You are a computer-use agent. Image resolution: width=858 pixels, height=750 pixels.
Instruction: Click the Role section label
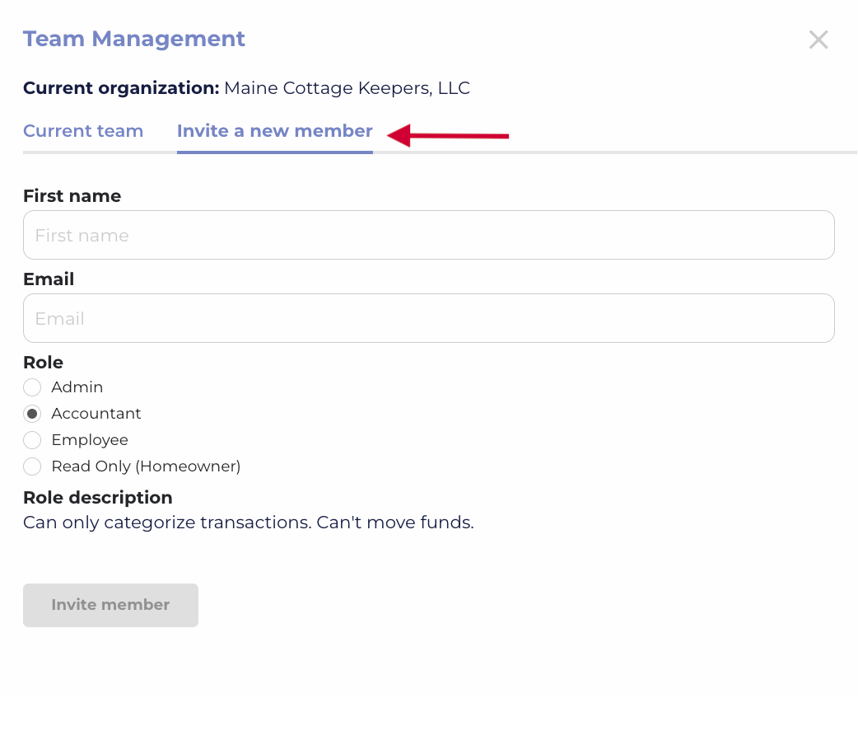coord(43,362)
